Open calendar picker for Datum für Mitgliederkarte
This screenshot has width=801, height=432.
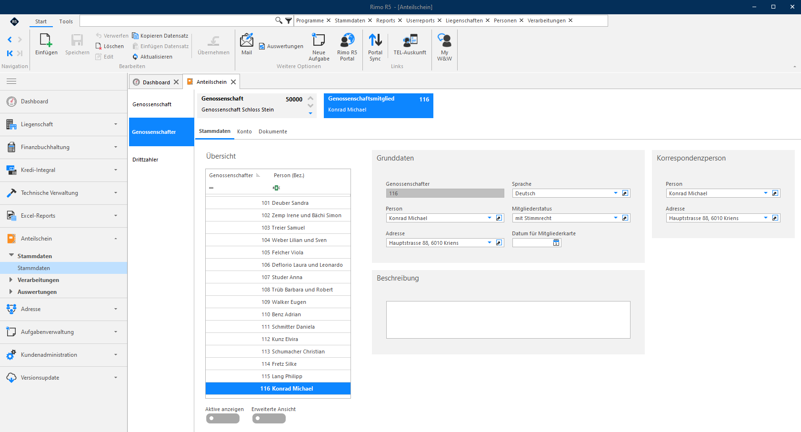pyautogui.click(x=556, y=243)
